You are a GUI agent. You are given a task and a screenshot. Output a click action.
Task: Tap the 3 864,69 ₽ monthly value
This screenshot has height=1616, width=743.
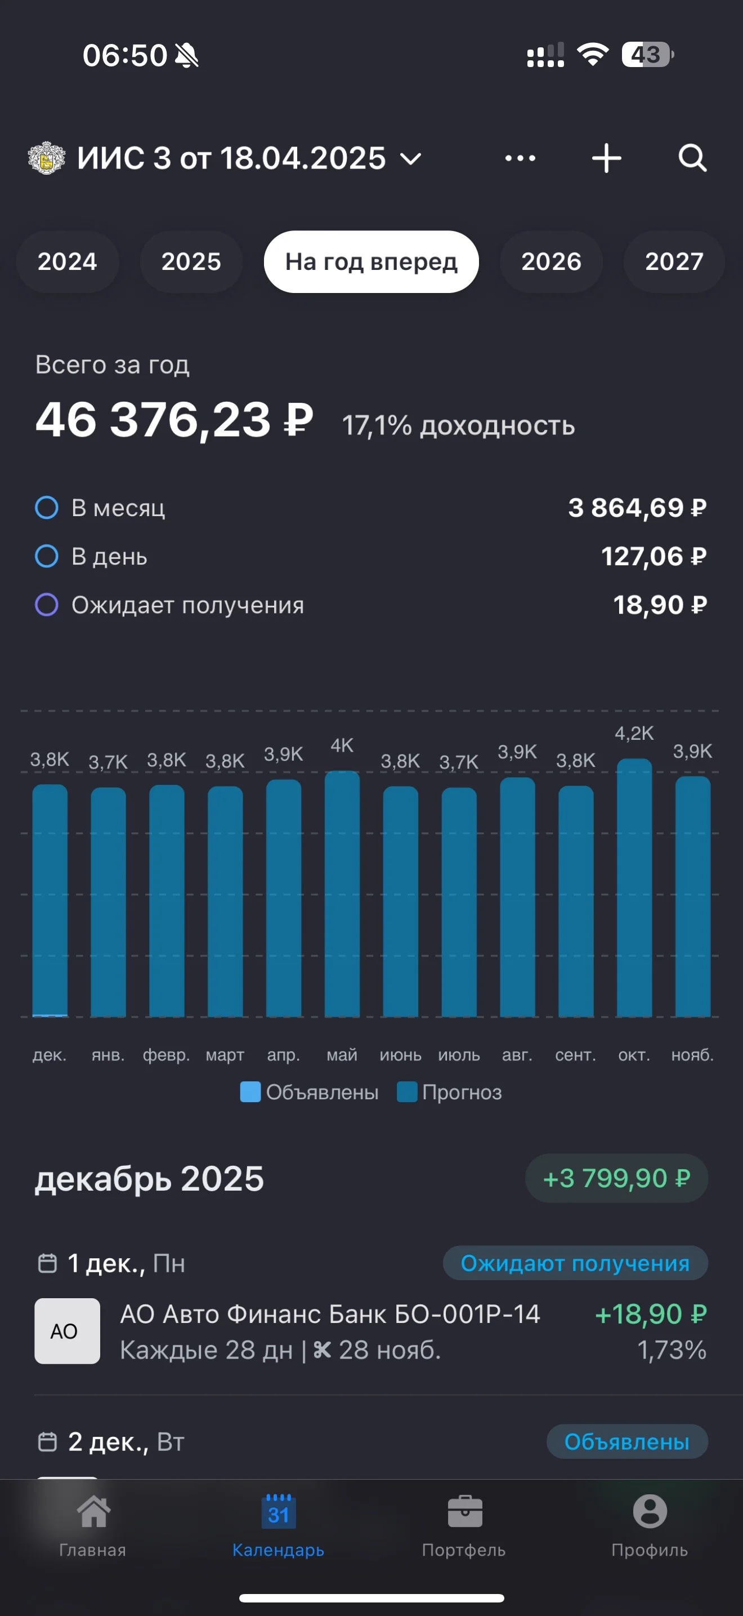[x=637, y=508]
